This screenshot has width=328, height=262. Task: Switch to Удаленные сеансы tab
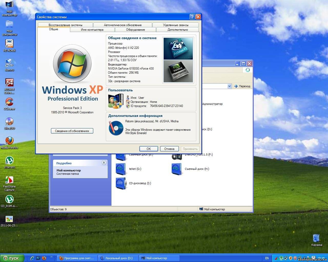(176, 25)
